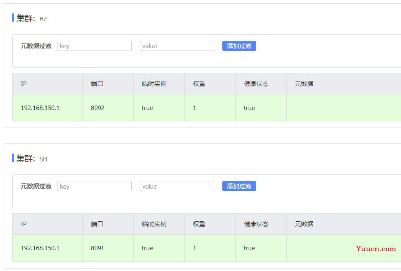Click 健康状态 value true in the 8092 row
This screenshot has width=401, height=271.
click(249, 108)
